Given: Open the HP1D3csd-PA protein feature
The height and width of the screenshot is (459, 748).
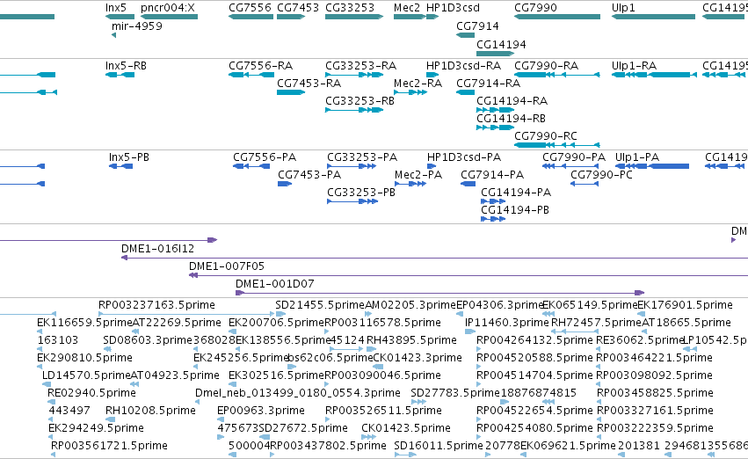Looking at the screenshot, I should tap(432, 166).
